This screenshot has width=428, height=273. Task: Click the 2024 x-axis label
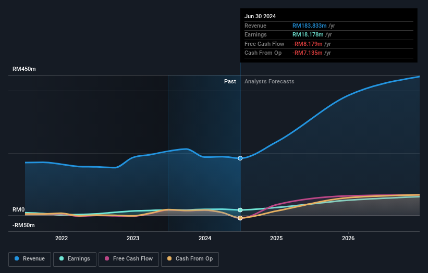[205, 238]
